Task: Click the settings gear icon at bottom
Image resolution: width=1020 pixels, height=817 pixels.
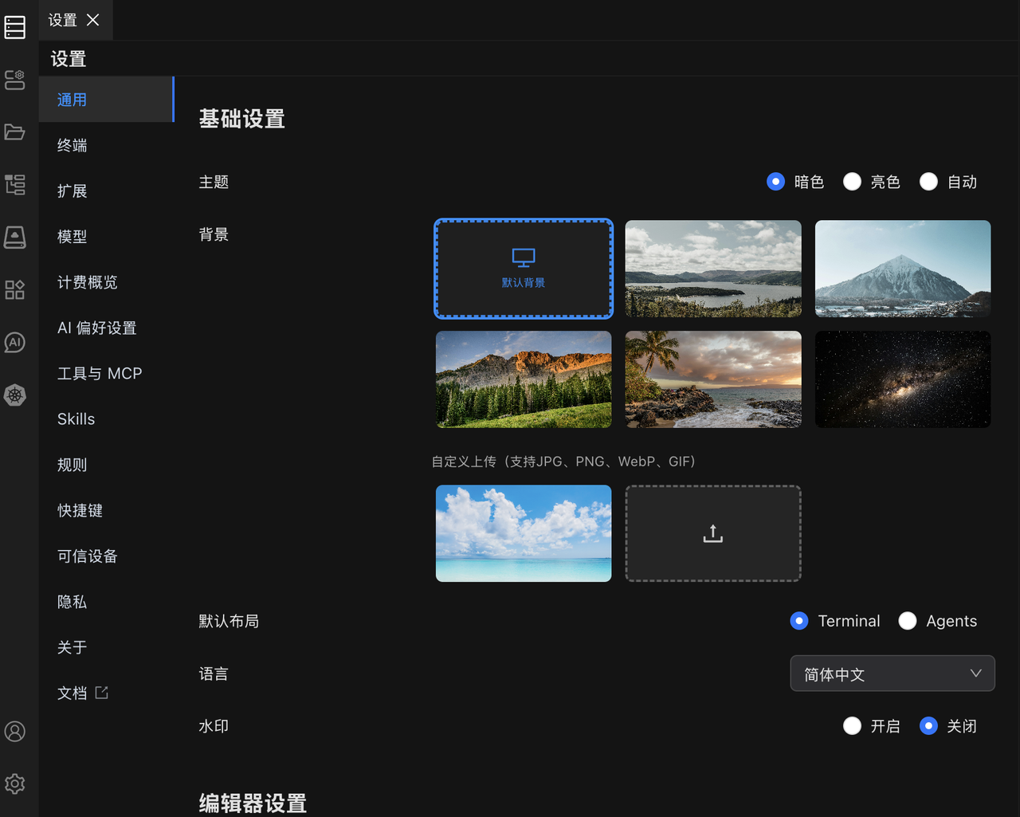Action: (15, 784)
